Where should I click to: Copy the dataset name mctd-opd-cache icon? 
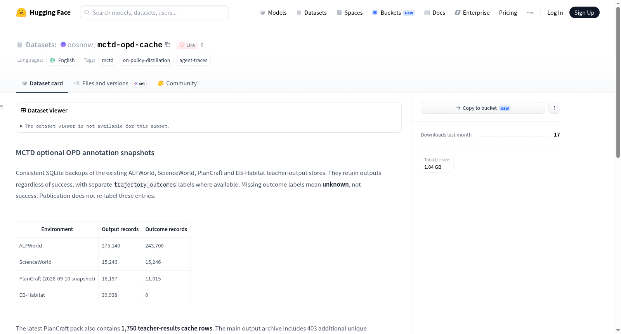168,45
